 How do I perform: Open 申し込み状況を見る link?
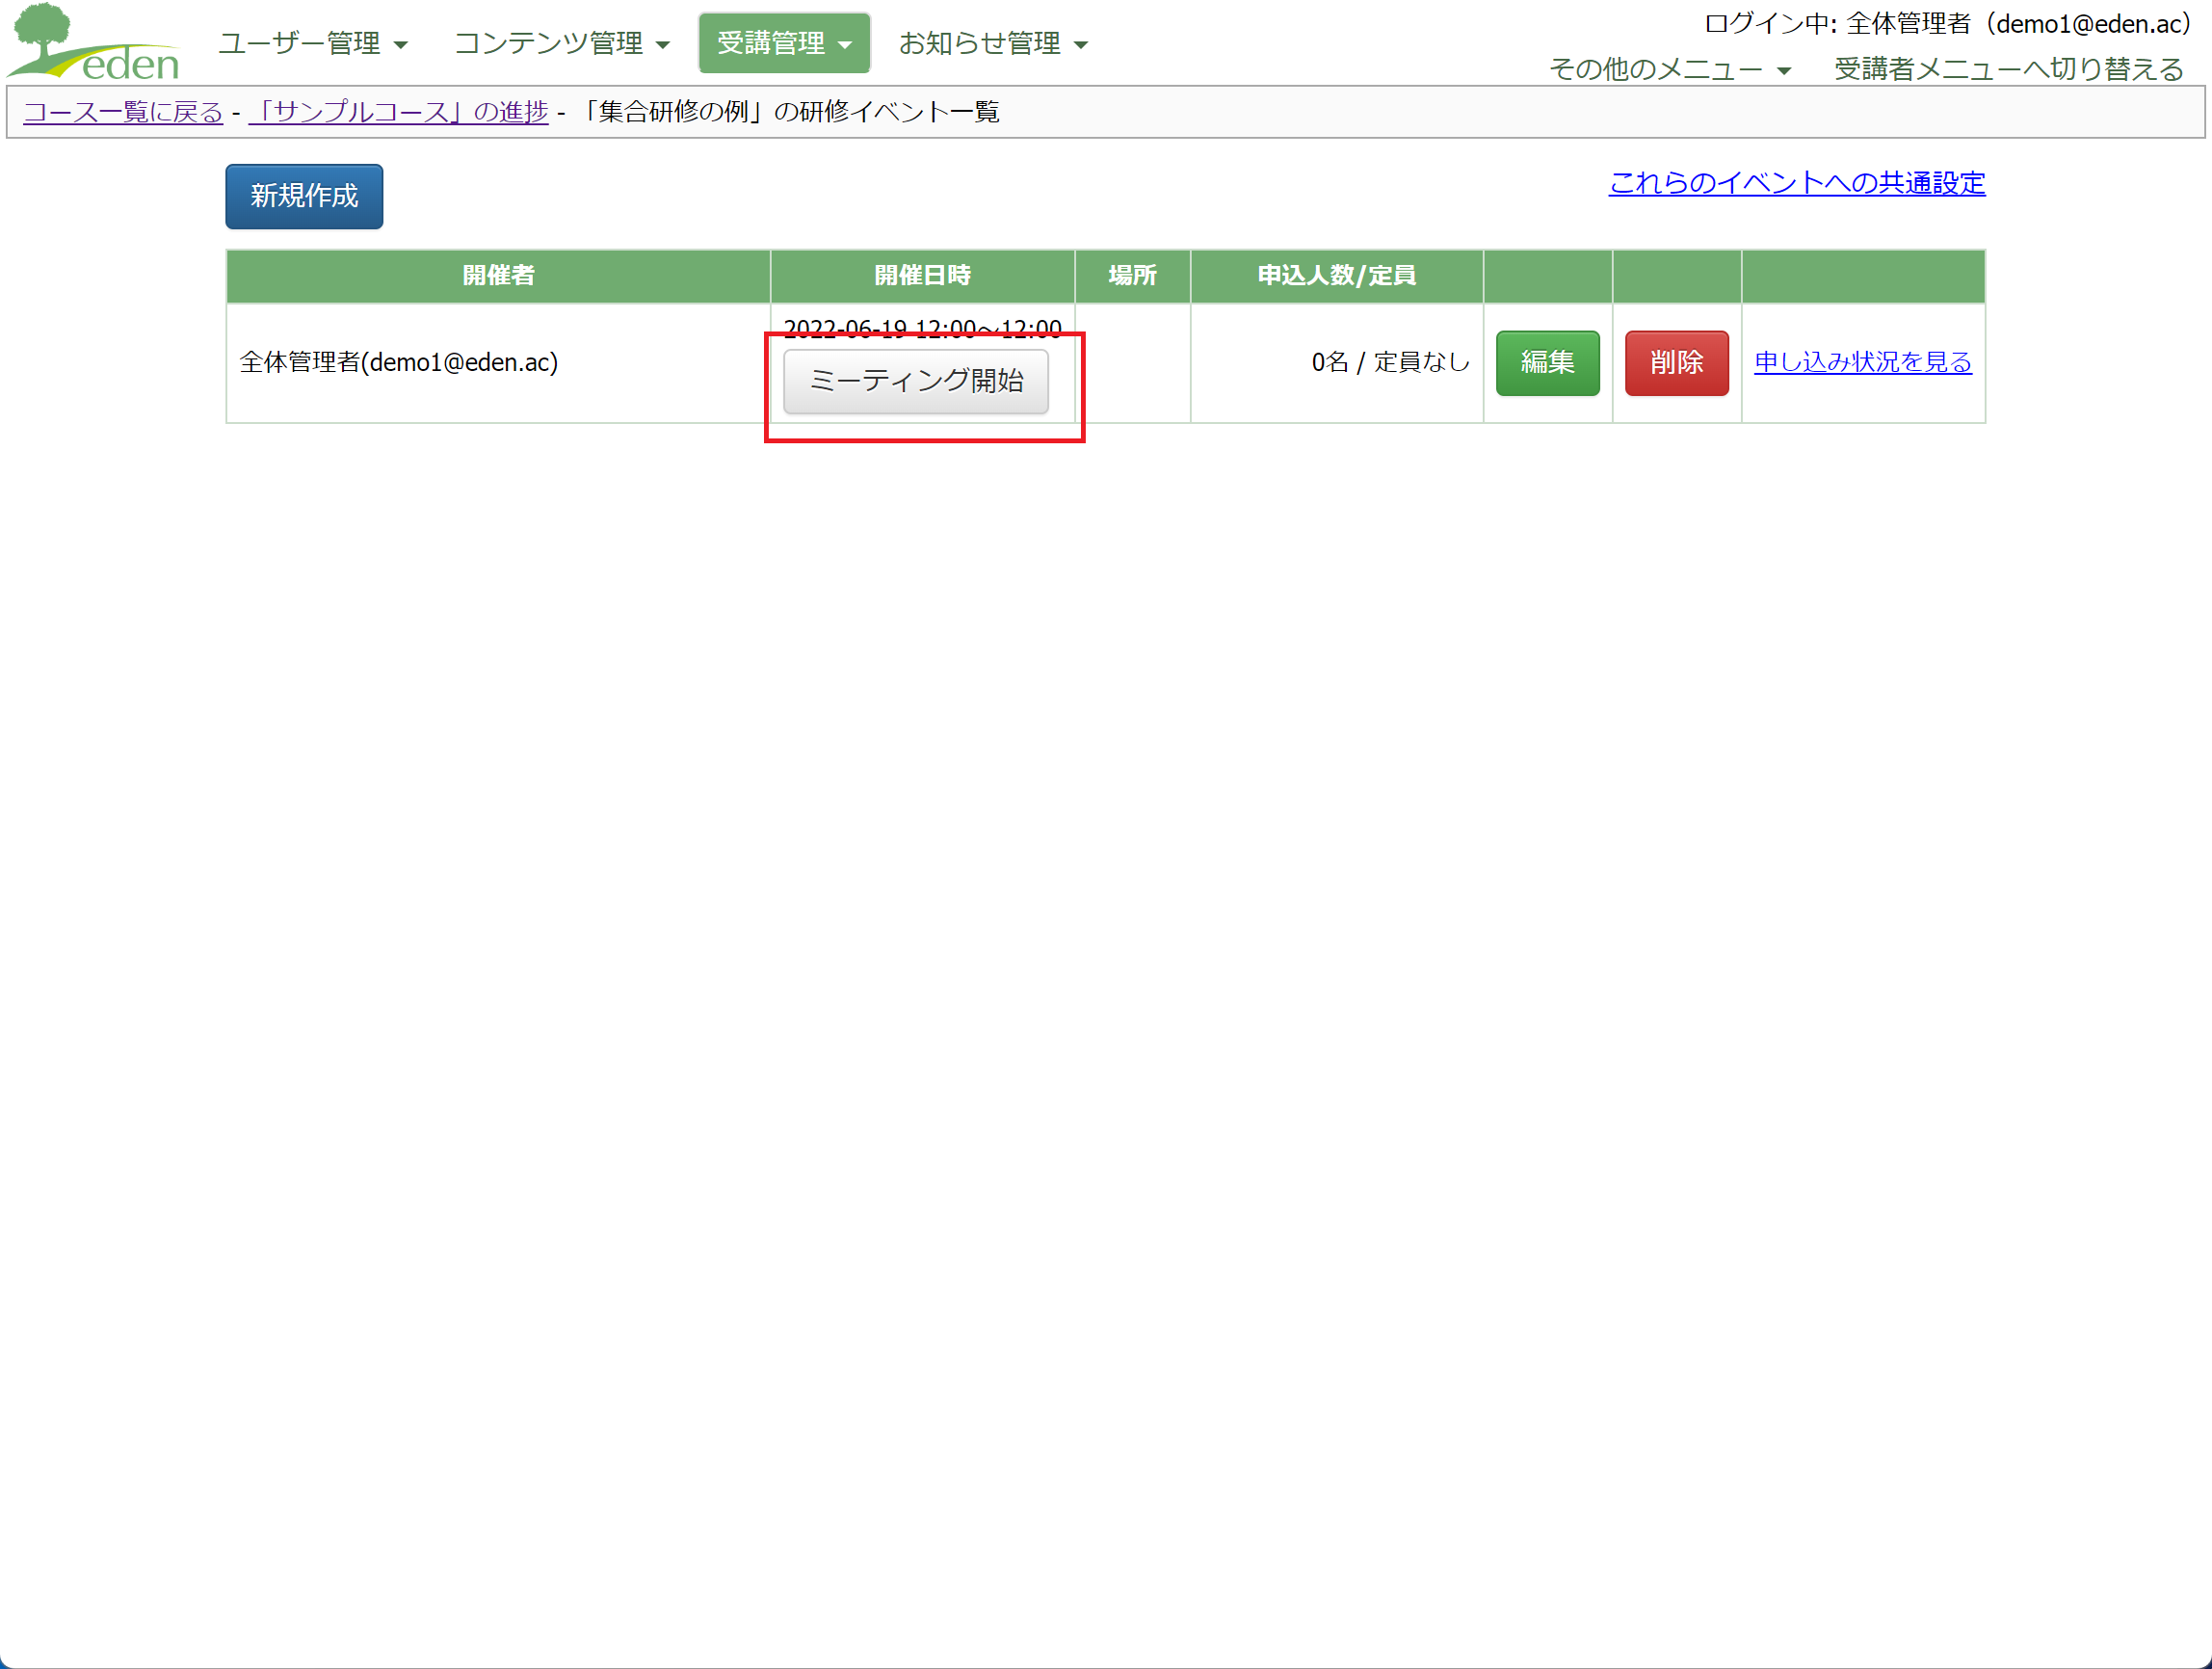[1863, 362]
